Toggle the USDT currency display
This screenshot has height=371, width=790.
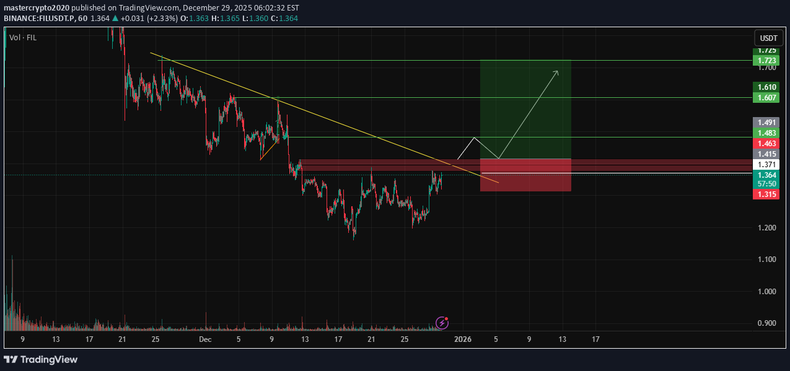click(x=768, y=38)
